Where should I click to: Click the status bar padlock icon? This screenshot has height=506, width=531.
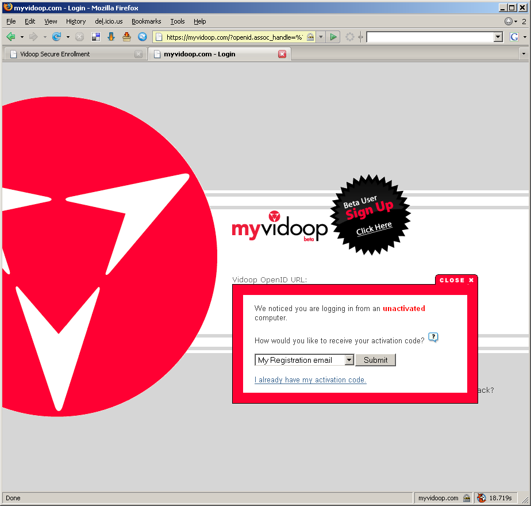(x=467, y=498)
